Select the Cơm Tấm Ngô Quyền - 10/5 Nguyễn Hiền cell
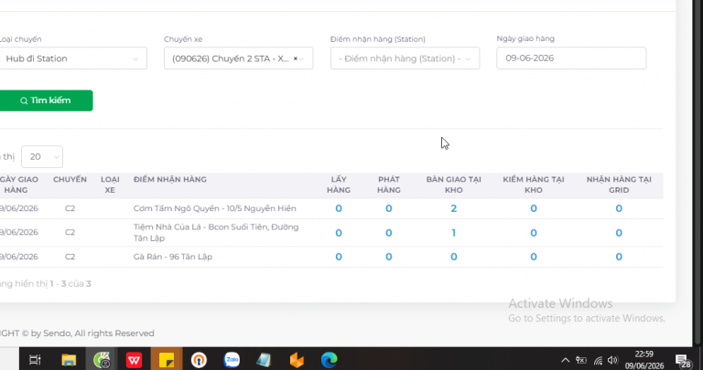The image size is (703, 370). coord(215,208)
